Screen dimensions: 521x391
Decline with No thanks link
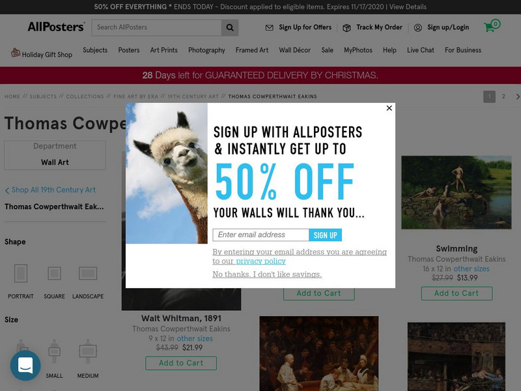click(x=267, y=274)
